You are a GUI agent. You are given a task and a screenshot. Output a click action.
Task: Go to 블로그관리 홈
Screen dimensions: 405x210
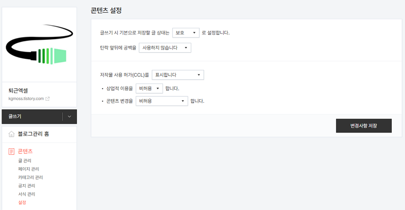click(33, 134)
